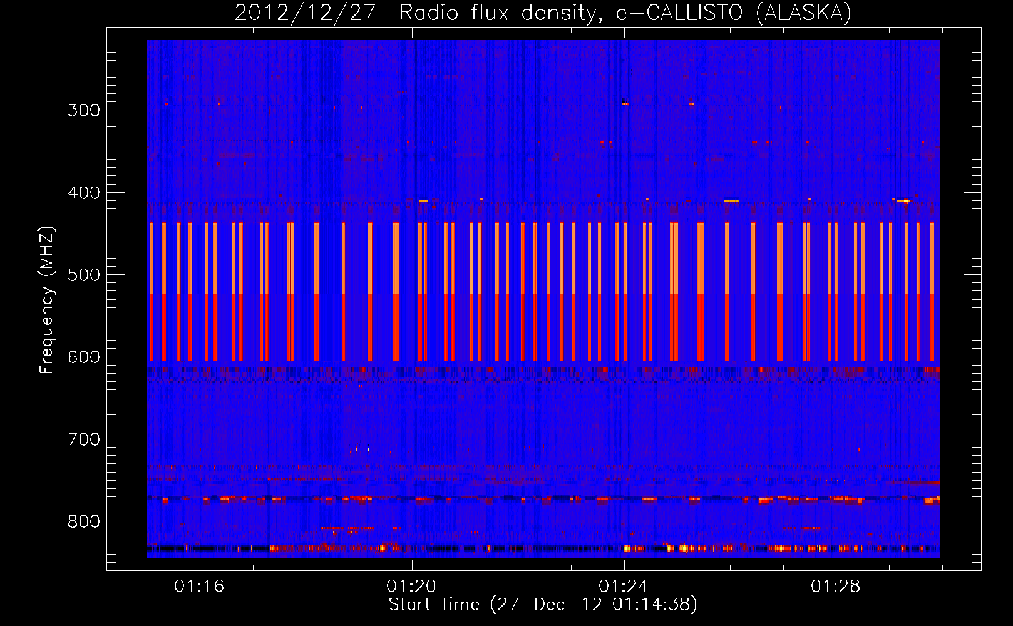This screenshot has height=626, width=1013.
Task: Click the '600' frequency axis label
Action: tap(84, 357)
